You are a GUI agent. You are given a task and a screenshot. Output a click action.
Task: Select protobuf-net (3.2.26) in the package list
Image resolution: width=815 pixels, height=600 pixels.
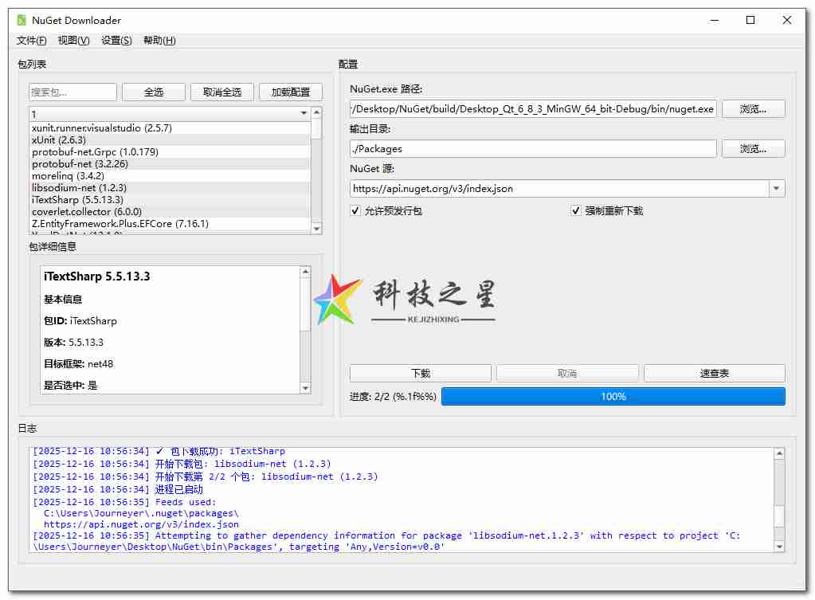tap(80, 163)
